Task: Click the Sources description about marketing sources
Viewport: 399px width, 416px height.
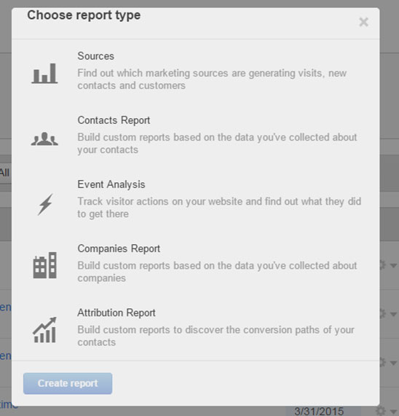Action: pos(212,79)
